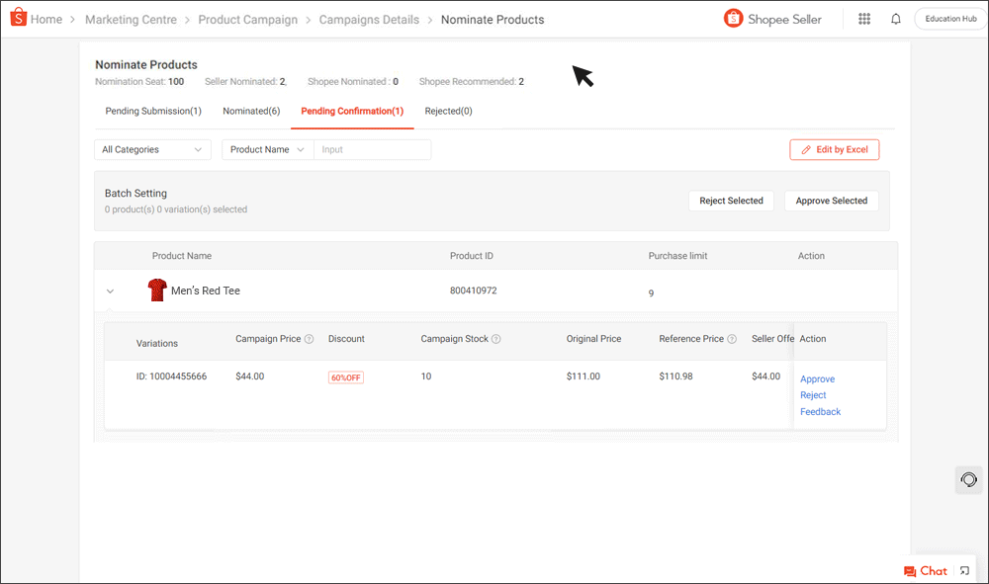Open the Reference Price tooltip icon
The width and height of the screenshot is (989, 584).
[x=731, y=339]
